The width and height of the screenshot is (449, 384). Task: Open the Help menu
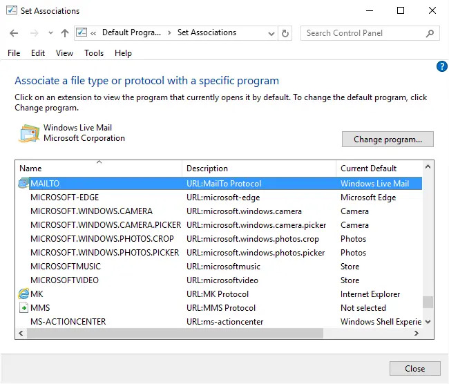(123, 53)
